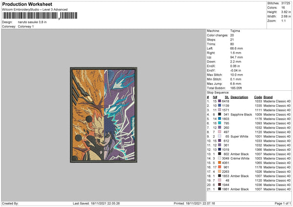
Task: Click the peach swatch beside 2263 stitches
Action: [x=220, y=171]
